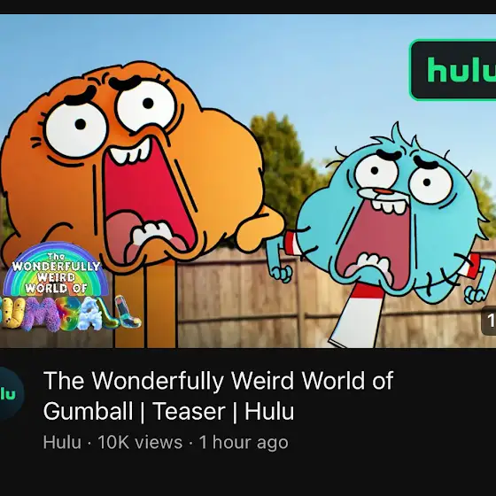Open the 'Hulu' channel name below title

62,442
